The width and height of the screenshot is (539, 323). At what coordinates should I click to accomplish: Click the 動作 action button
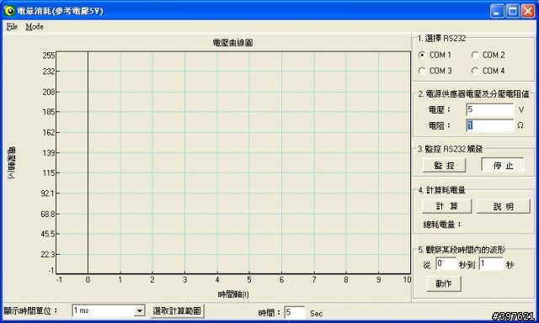point(444,283)
